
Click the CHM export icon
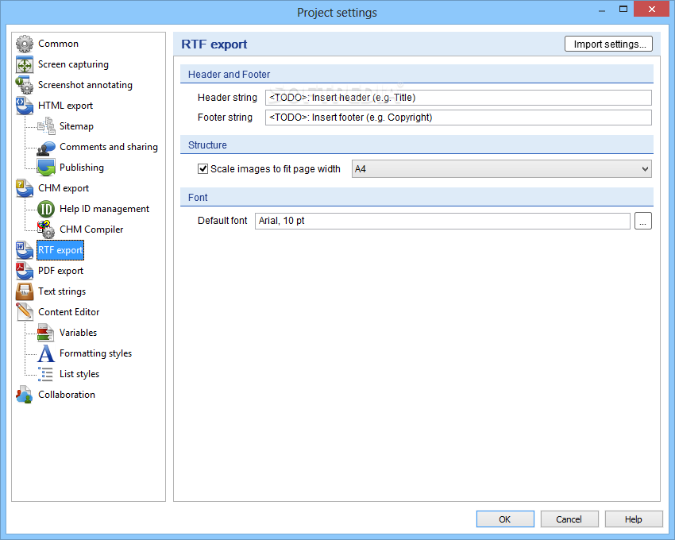25,188
